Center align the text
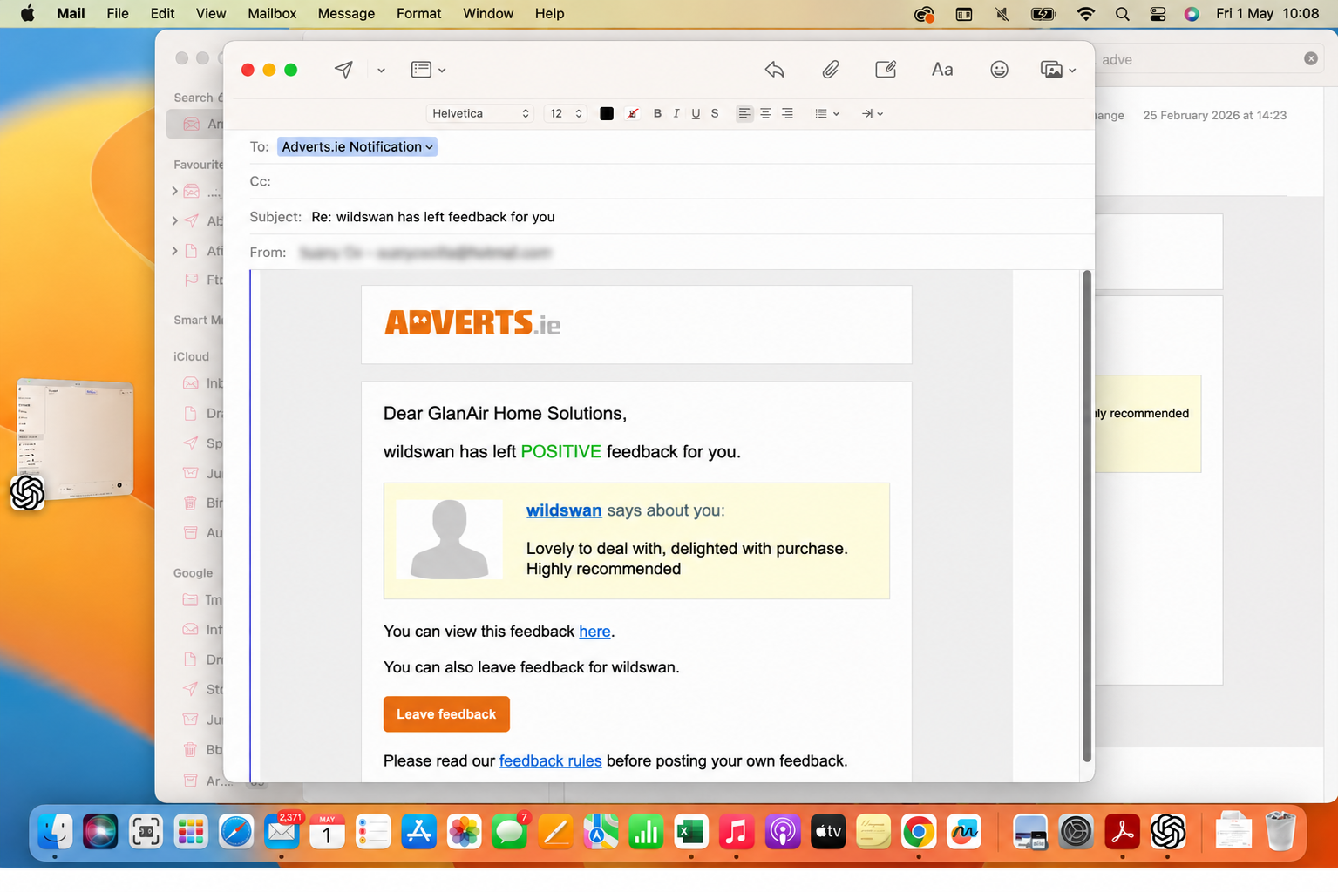1338x892 pixels. click(x=765, y=113)
